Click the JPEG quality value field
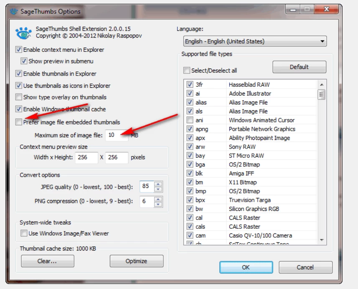Screen dimensions: 358x289 pyautogui.click(x=147, y=186)
